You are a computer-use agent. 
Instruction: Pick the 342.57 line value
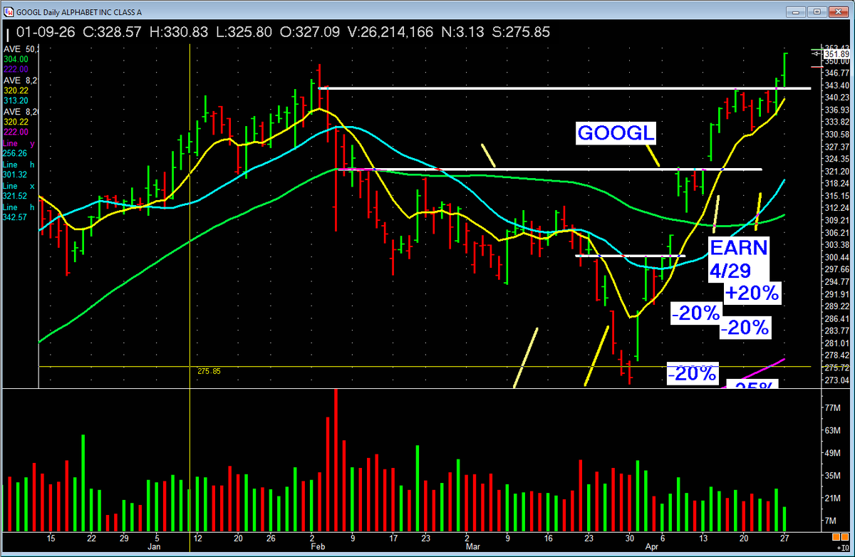[x=16, y=217]
